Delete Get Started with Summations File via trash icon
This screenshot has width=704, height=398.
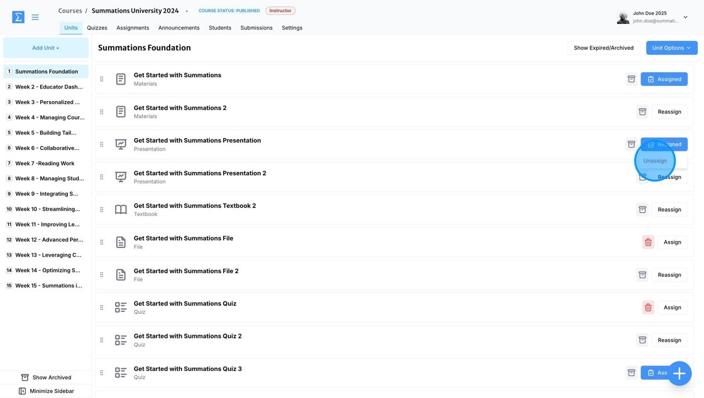tap(648, 242)
